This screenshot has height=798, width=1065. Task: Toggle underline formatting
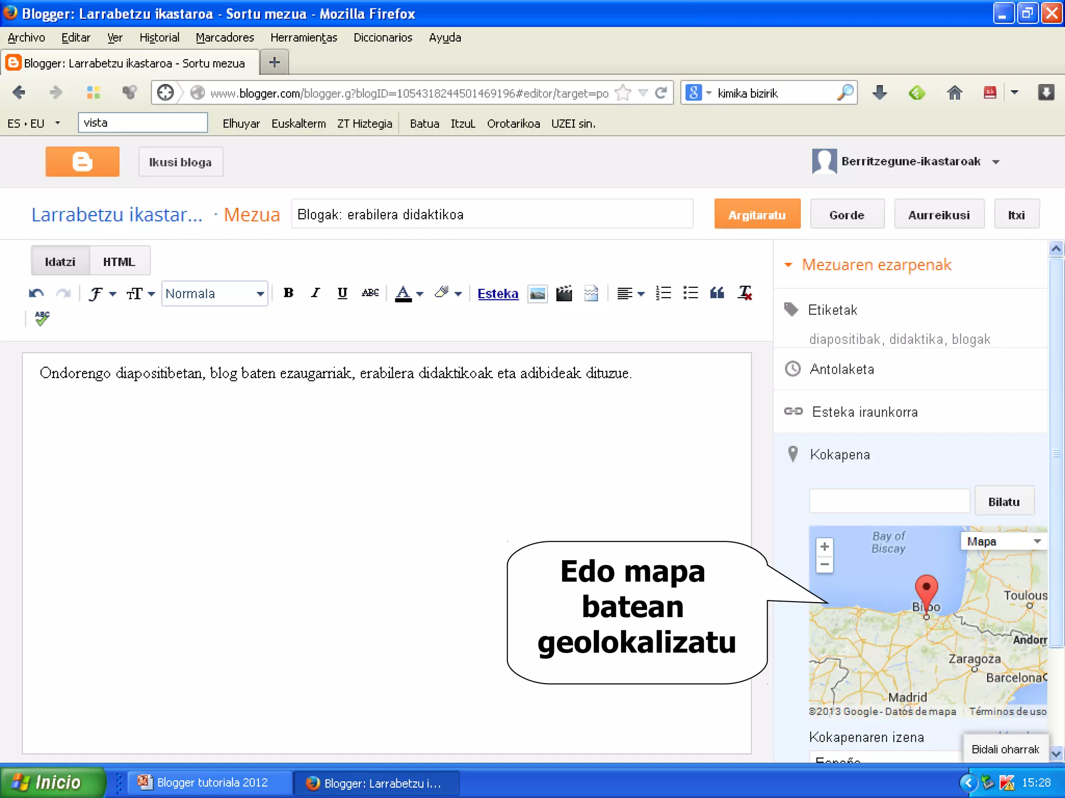(x=342, y=293)
